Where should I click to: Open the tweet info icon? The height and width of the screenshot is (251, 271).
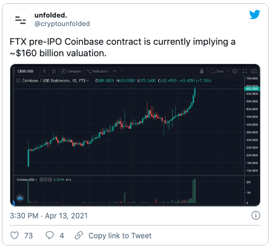pos(256,215)
